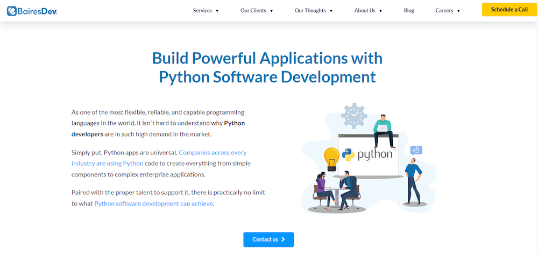Expand the Our Clients dropdown arrow
Viewport: 538px width, 254px height.
pyautogui.click(x=271, y=11)
